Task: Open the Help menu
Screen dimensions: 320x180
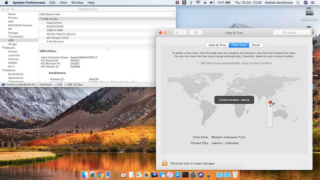Action: click(91, 3)
